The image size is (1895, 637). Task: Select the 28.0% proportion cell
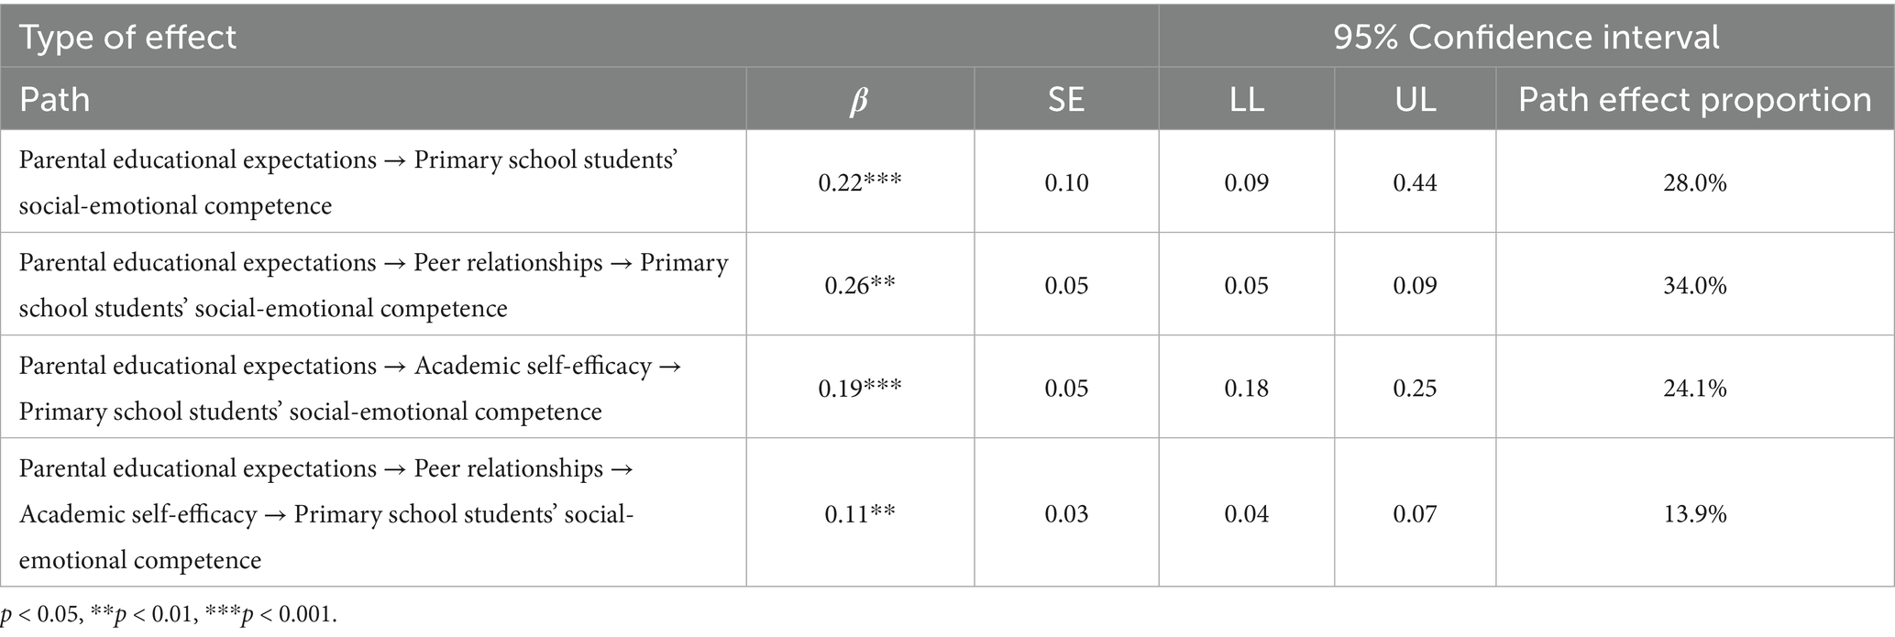(x=1694, y=182)
